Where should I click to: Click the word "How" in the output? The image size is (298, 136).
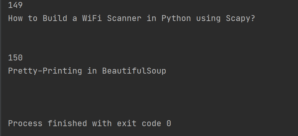click(x=15, y=18)
